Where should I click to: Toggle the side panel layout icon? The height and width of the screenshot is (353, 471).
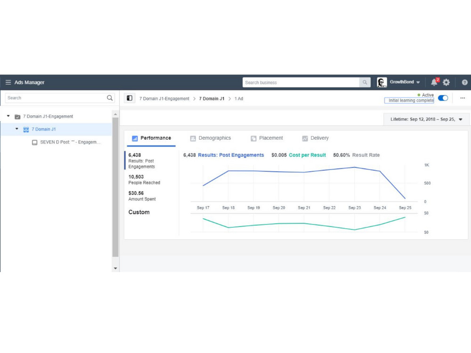pyautogui.click(x=130, y=98)
